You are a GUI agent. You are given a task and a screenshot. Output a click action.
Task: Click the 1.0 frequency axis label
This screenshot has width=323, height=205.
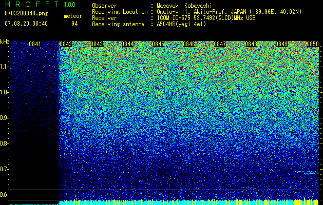pos(4,92)
